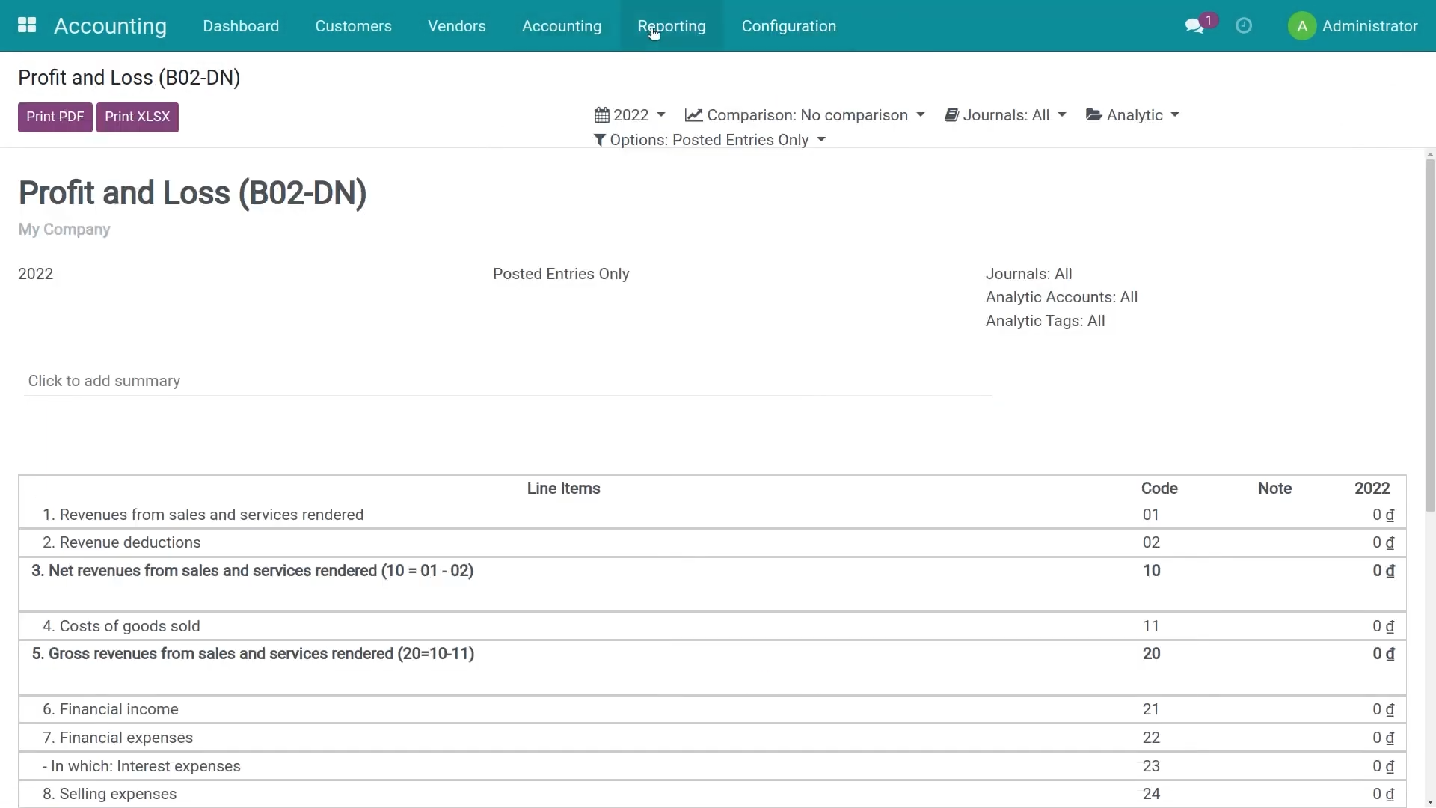This screenshot has width=1436, height=808.
Task: Open the conversations chat bubble icon
Action: pyautogui.click(x=1194, y=26)
